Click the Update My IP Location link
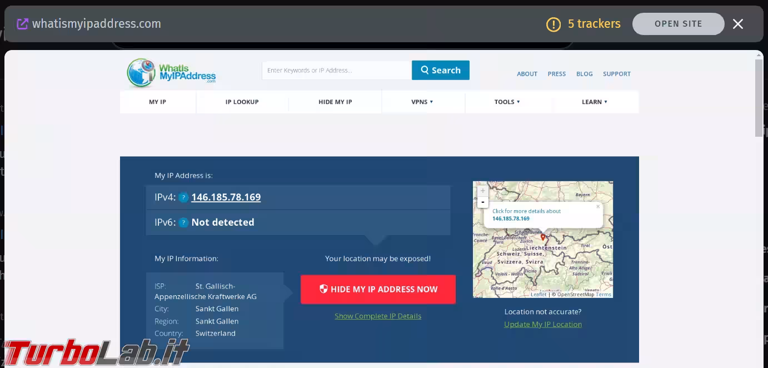This screenshot has height=368, width=768. point(543,324)
